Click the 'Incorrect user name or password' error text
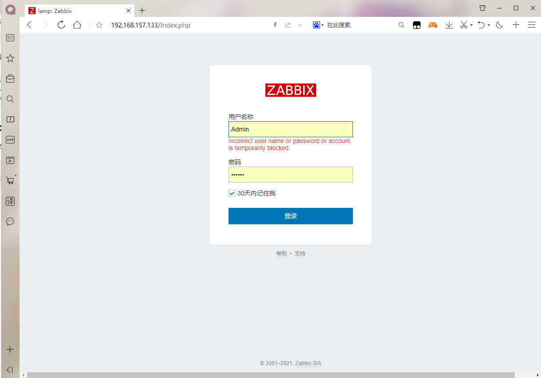 (289, 144)
